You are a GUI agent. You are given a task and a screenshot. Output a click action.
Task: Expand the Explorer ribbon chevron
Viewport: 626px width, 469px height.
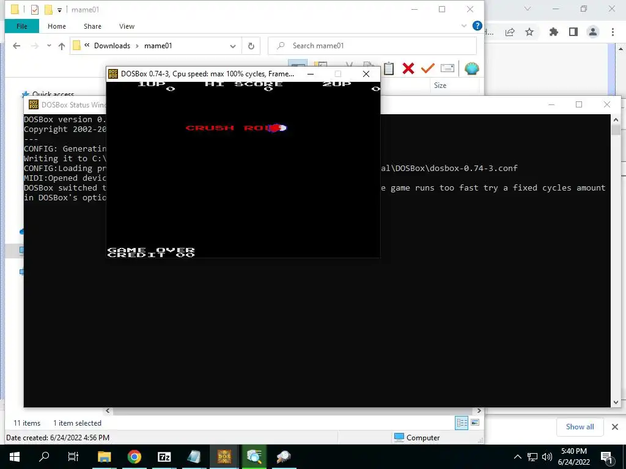464,26
